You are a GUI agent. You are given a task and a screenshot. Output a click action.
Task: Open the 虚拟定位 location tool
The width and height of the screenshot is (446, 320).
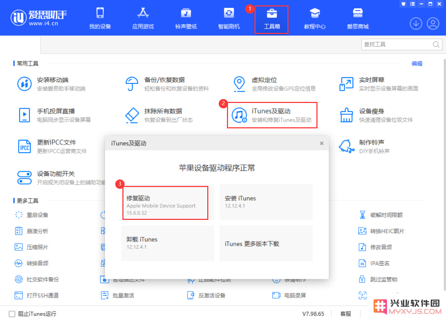coord(274,84)
